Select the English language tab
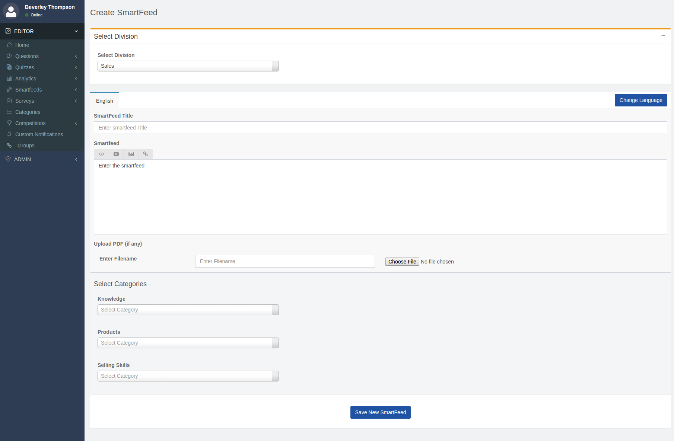Screen dimensions: 674x441 click(105, 101)
